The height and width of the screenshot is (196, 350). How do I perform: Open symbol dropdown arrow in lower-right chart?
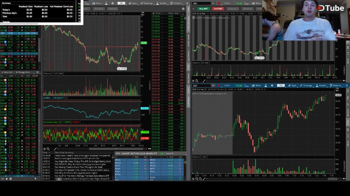click(213, 85)
